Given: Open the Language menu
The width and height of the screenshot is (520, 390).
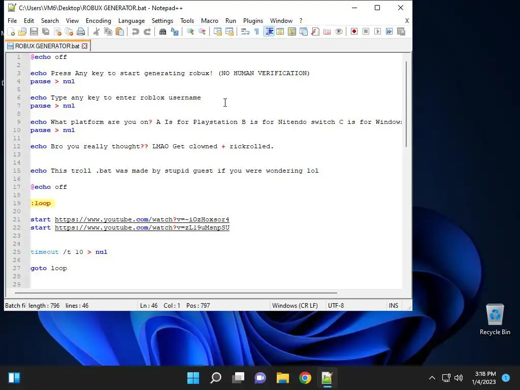Looking at the screenshot, I should point(132,20).
